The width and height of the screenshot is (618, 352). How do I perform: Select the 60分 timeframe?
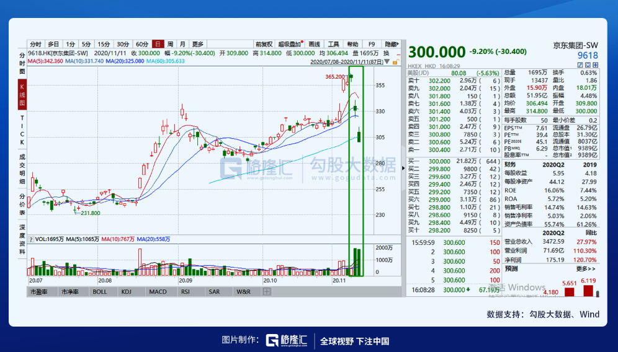point(142,44)
